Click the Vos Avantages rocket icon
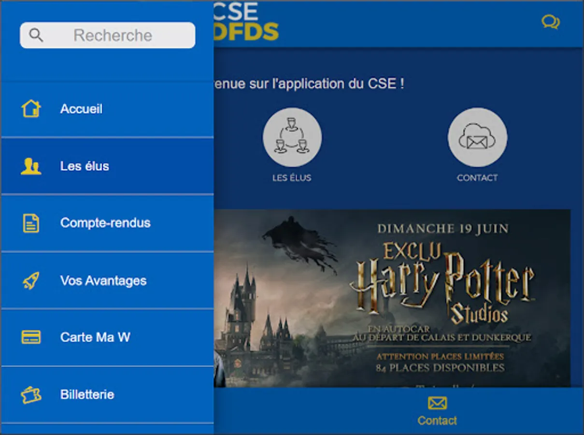 point(31,280)
